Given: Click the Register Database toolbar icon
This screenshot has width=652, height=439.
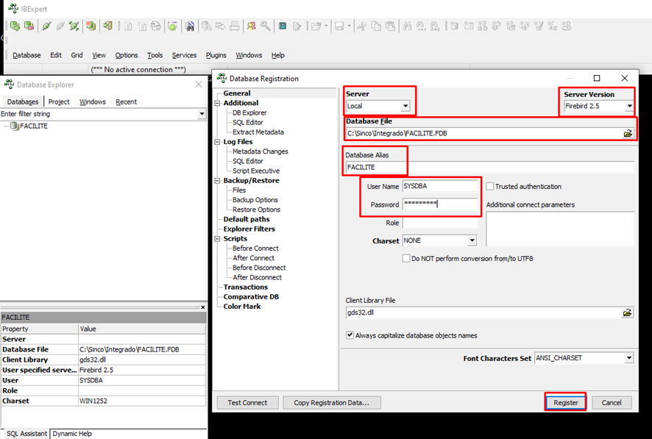Looking at the screenshot, I should pyautogui.click(x=15, y=26).
